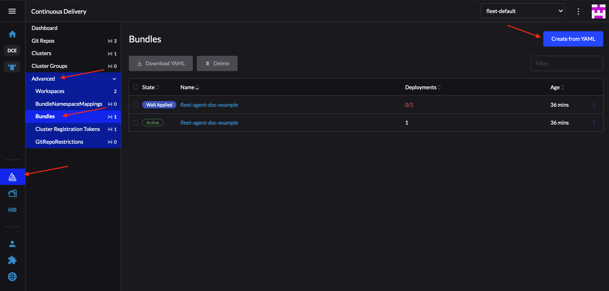Screen dimensions: 609x291
Task: Click inside the Filter input field
Action: point(567,63)
